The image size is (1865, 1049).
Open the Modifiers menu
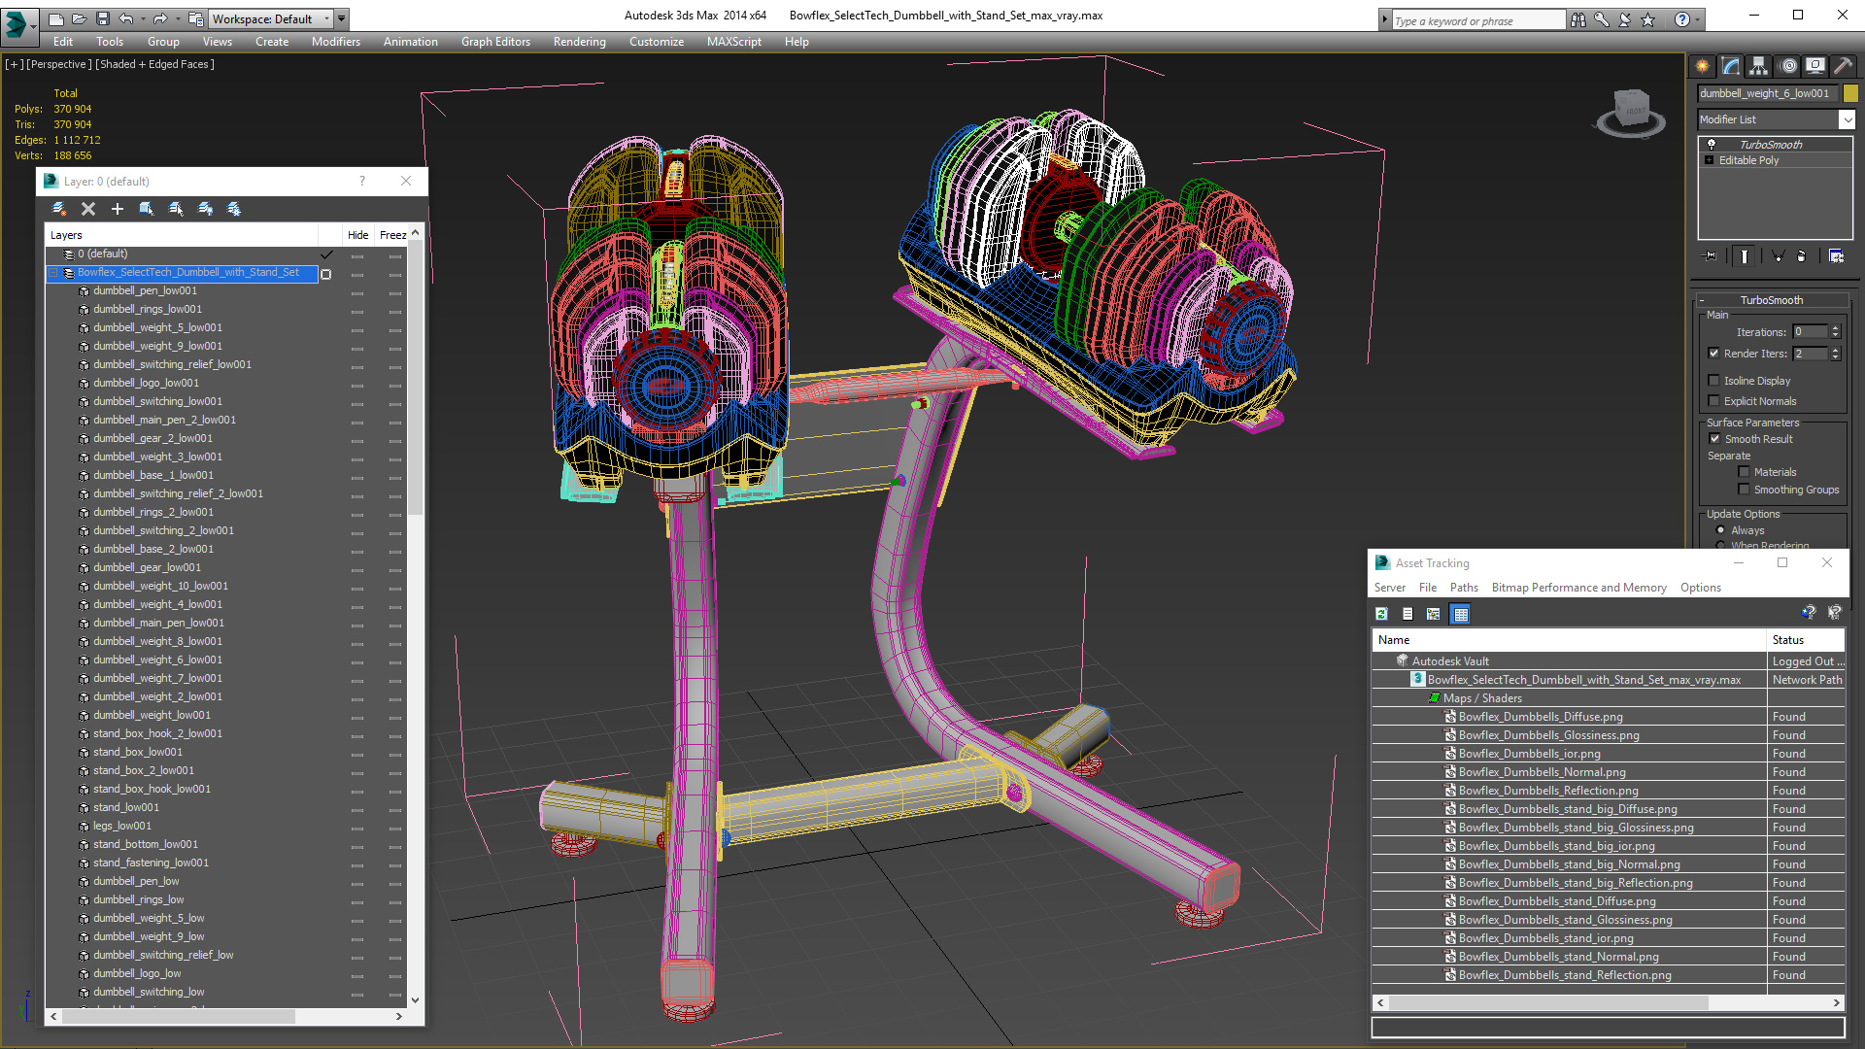[335, 42]
